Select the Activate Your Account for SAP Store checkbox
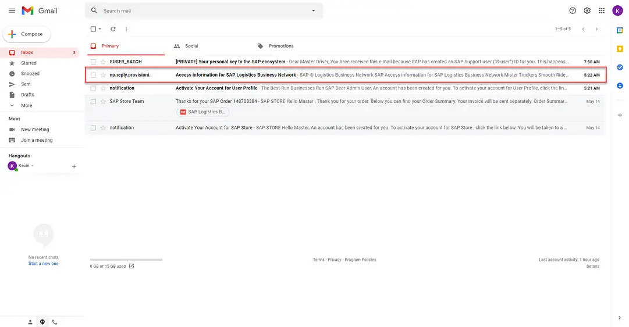629x327 pixels. (93, 128)
